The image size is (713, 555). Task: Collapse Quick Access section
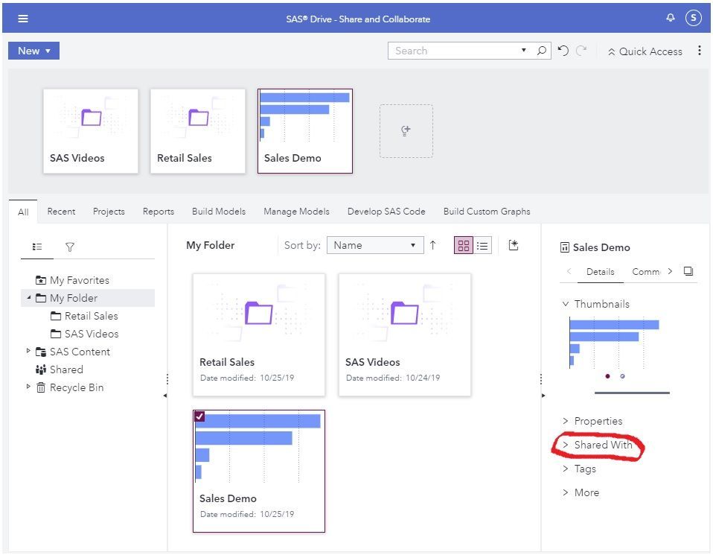coord(645,51)
